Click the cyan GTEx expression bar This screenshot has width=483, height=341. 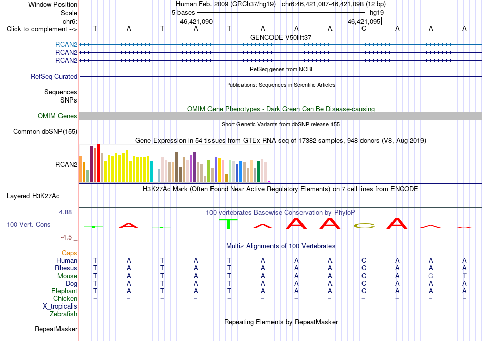(152, 172)
